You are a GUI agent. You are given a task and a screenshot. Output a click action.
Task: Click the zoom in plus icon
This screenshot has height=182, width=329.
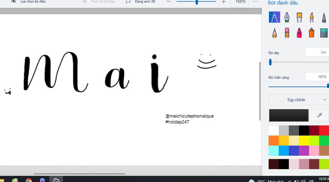click(224, 2)
